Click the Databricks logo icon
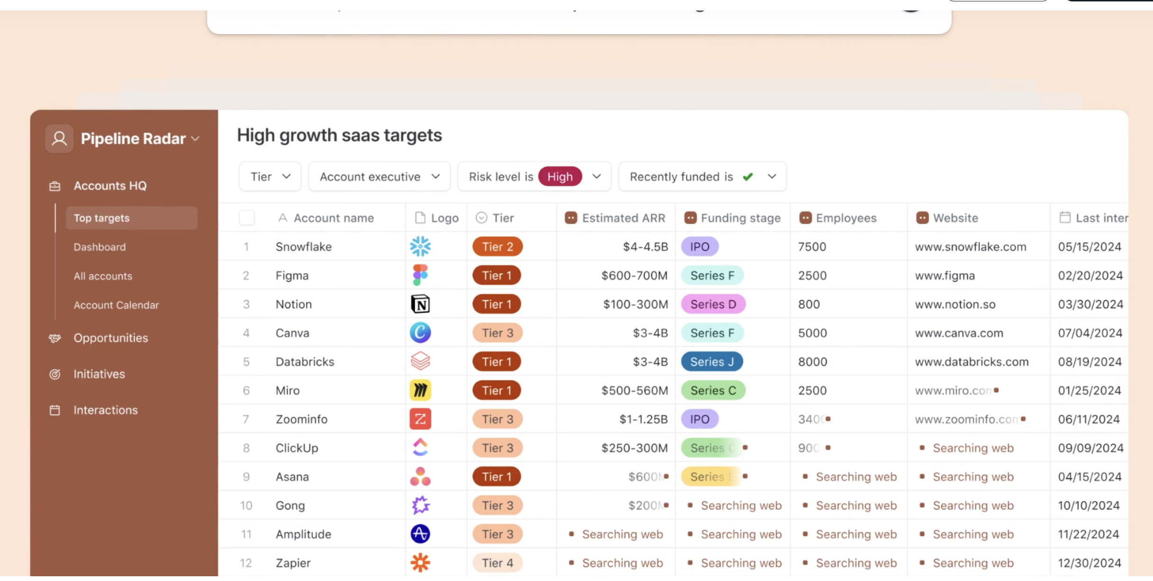1153x581 pixels. [x=420, y=362]
